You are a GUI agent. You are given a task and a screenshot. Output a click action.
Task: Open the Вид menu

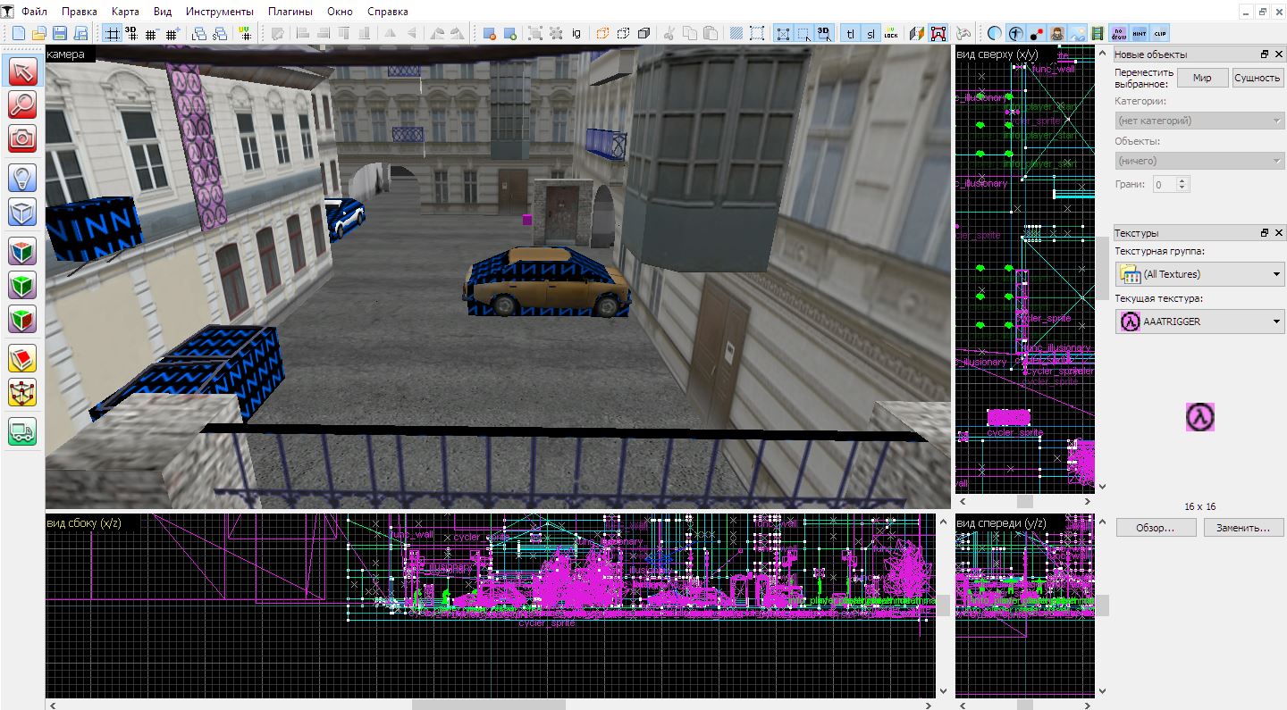[163, 12]
